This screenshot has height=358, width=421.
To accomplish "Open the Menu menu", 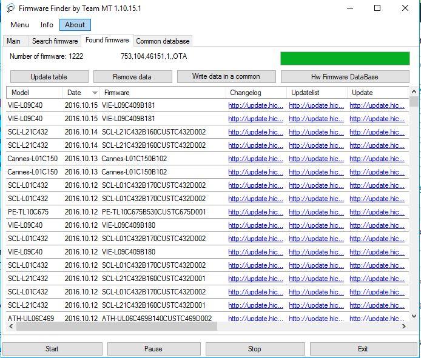I will (x=19, y=25).
